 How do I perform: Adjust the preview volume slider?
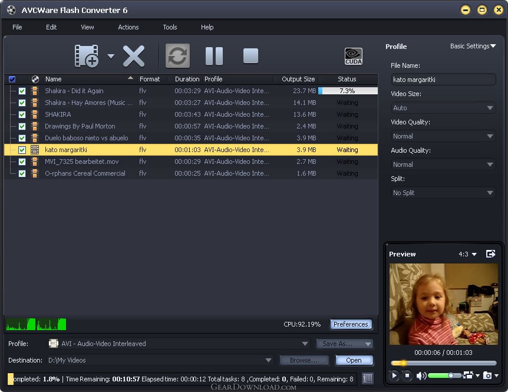pos(444,375)
